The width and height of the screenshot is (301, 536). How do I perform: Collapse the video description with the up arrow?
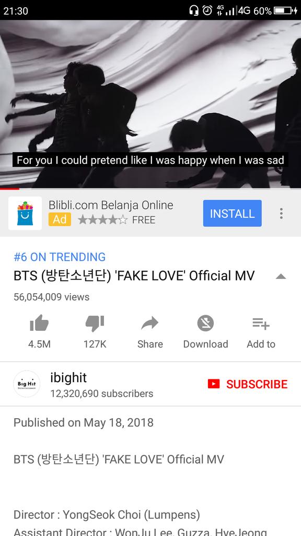281,276
